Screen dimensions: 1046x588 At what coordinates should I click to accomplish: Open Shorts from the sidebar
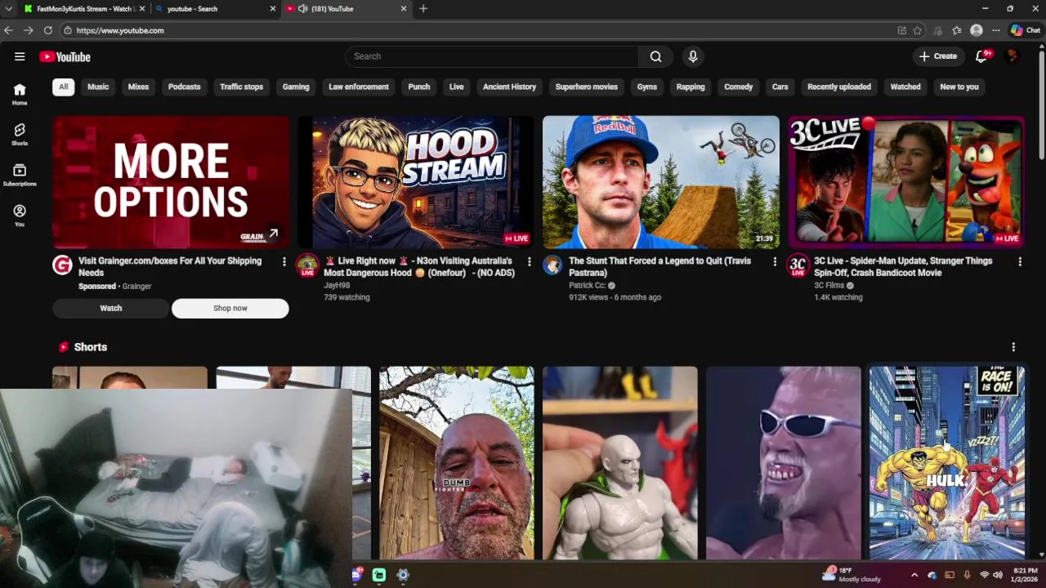pos(20,135)
